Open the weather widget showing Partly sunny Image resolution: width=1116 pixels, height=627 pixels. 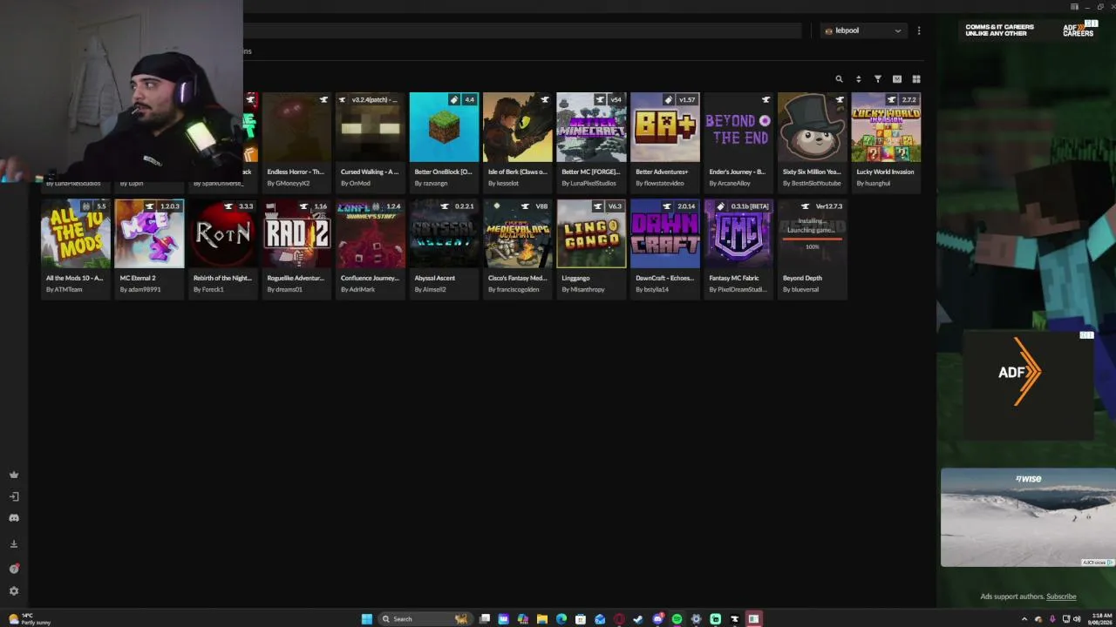coord(30,619)
